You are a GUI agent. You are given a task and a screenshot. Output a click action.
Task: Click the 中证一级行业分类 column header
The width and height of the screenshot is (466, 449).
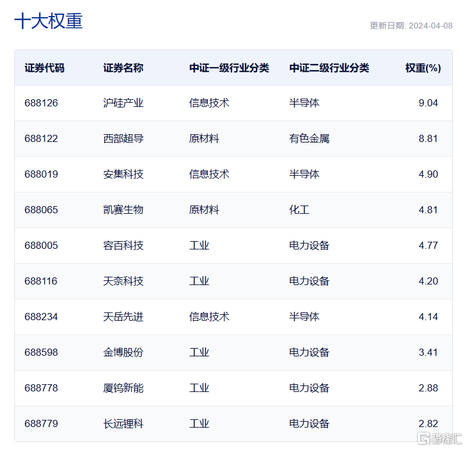pos(229,68)
